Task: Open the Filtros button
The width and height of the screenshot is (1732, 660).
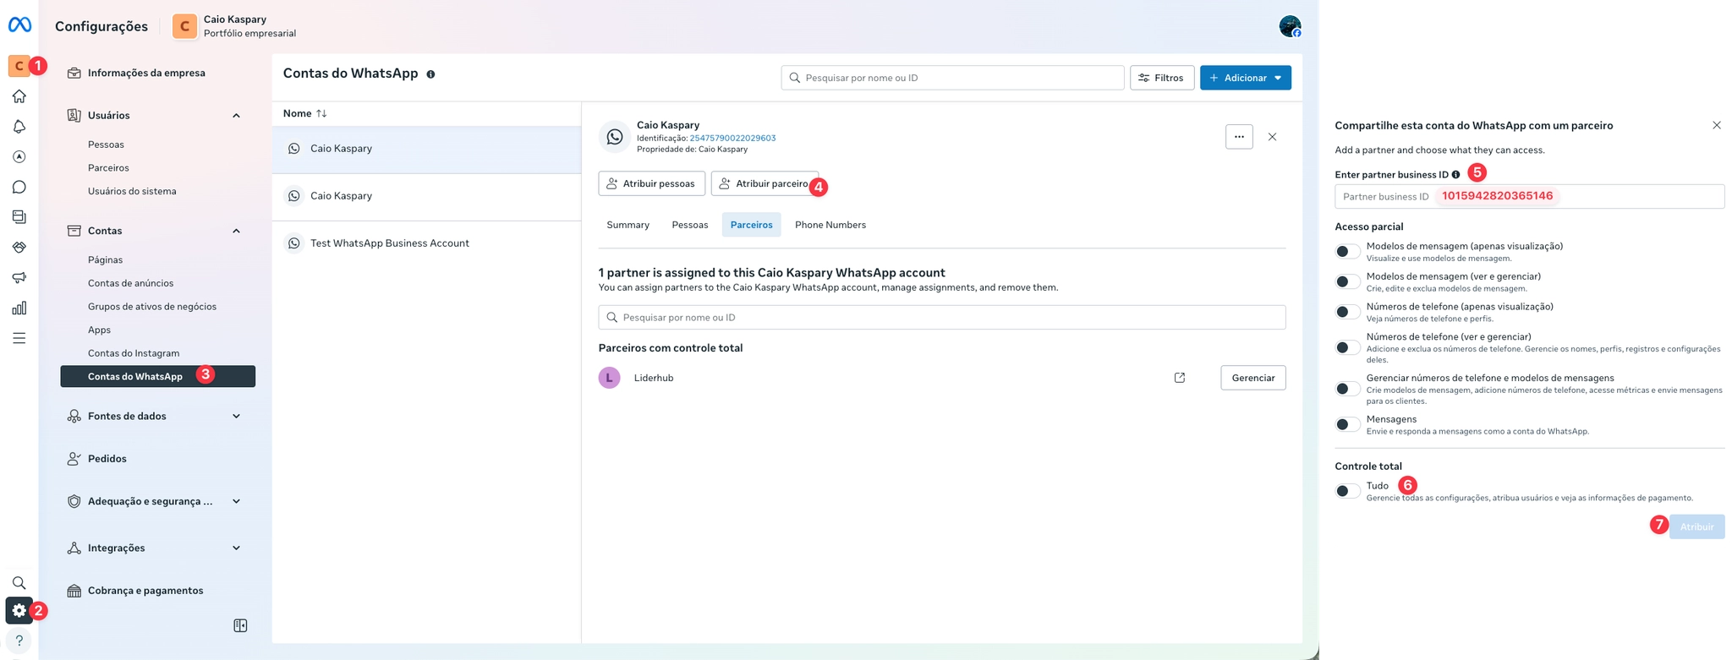Action: (1162, 78)
